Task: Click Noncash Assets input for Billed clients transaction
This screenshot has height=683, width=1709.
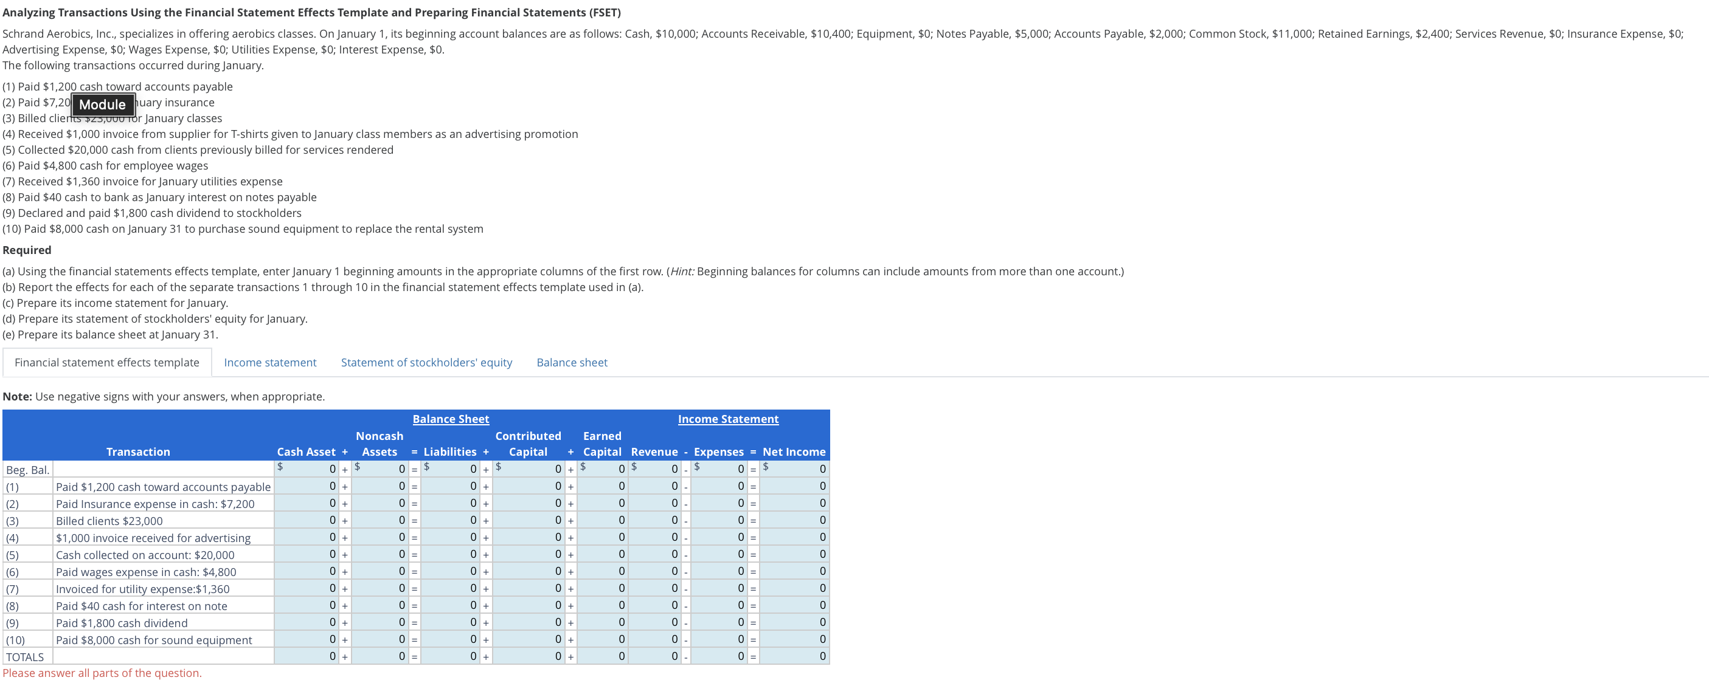Action: 380,521
